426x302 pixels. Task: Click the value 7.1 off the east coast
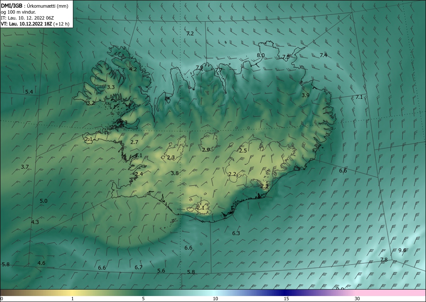(359, 97)
